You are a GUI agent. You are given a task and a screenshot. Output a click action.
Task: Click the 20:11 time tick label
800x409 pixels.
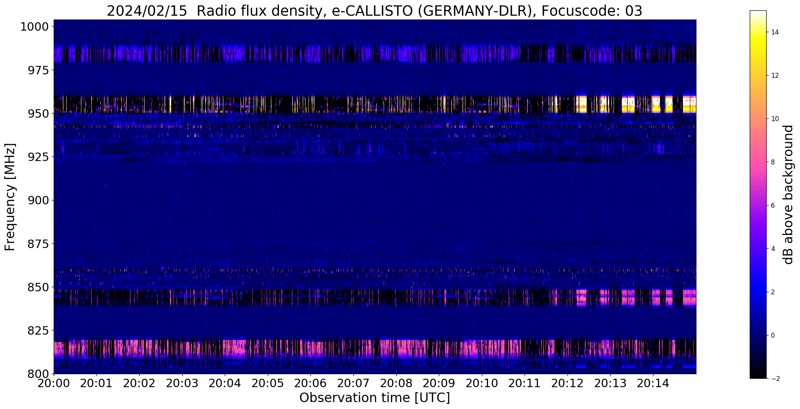pyautogui.click(x=525, y=383)
